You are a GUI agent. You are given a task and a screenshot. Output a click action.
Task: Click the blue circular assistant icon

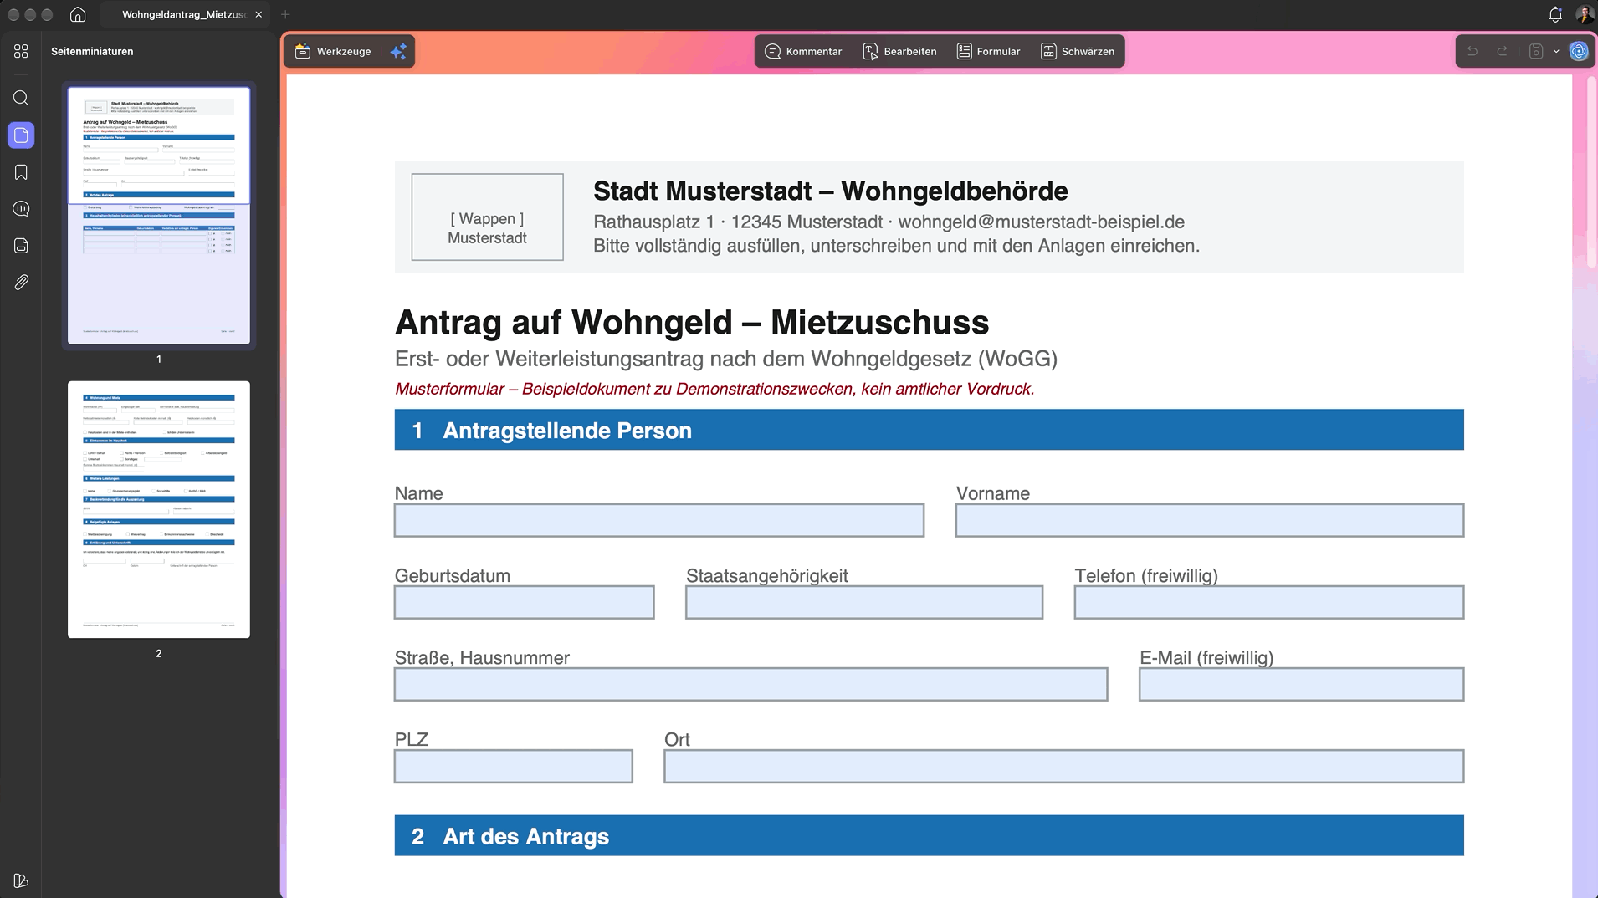[x=1579, y=52]
